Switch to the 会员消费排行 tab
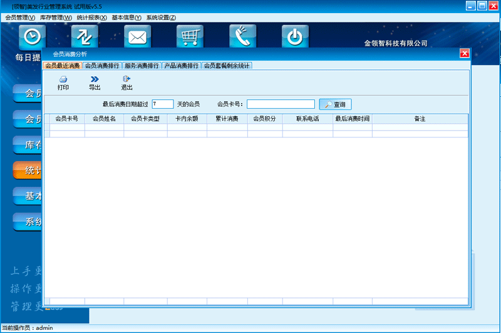The image size is (501, 333). pos(102,66)
